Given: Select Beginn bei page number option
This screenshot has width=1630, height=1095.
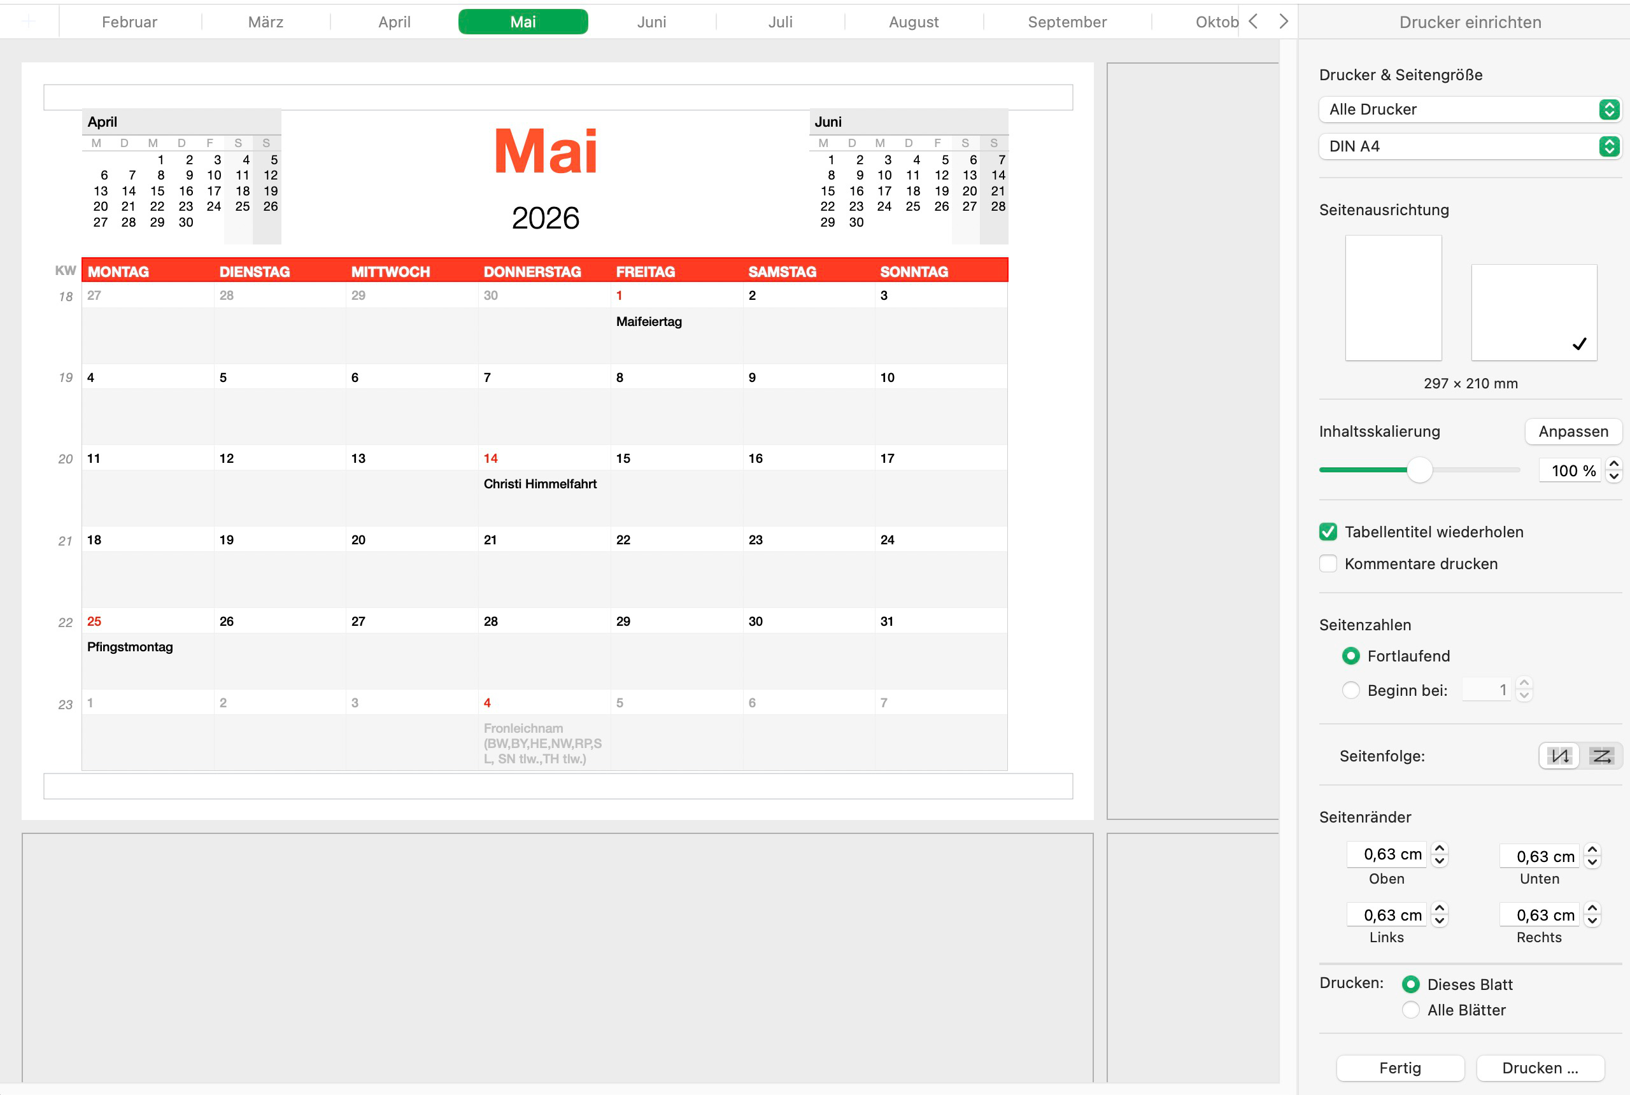Looking at the screenshot, I should [1350, 690].
